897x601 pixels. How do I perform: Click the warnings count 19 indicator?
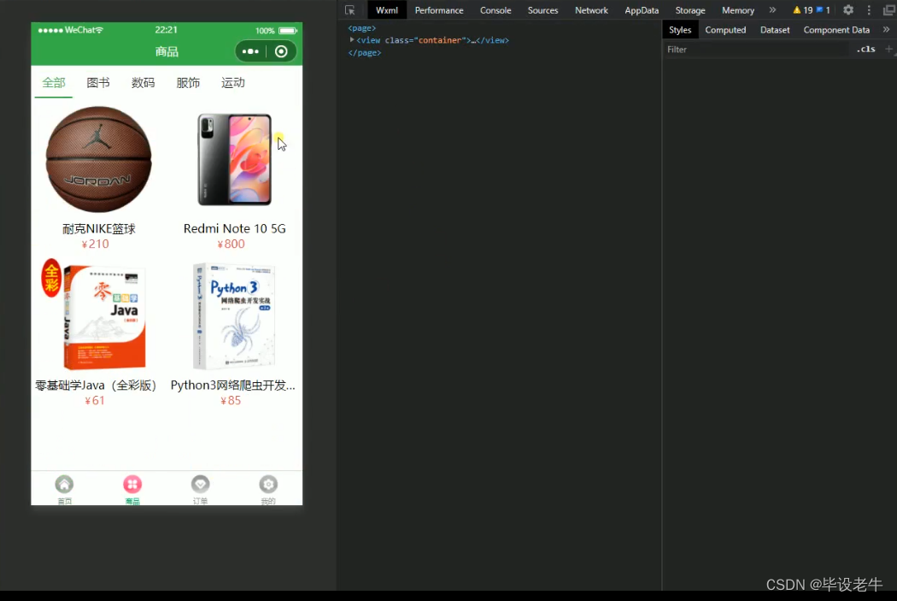click(x=803, y=9)
